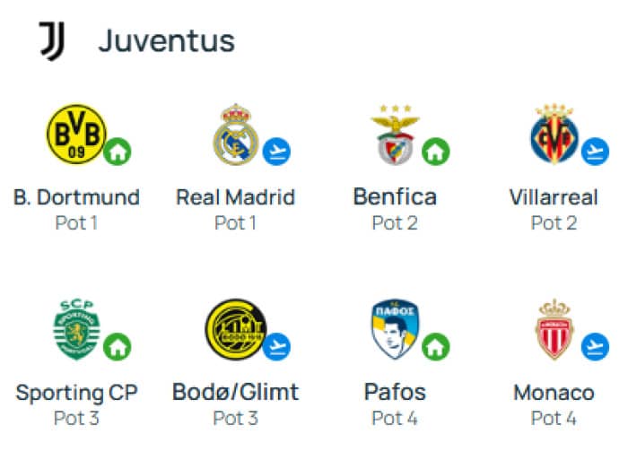Click home badge next to Dortmund
This screenshot has width=628, height=460.
point(118,152)
